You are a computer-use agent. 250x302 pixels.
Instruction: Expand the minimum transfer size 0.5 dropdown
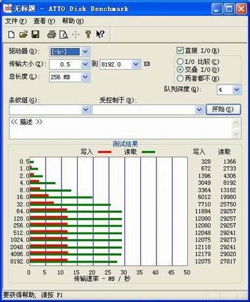(x=86, y=65)
